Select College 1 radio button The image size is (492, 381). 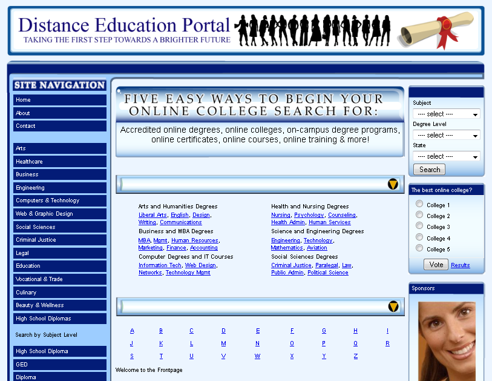pyautogui.click(x=419, y=204)
